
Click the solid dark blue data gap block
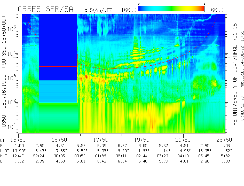58,47
